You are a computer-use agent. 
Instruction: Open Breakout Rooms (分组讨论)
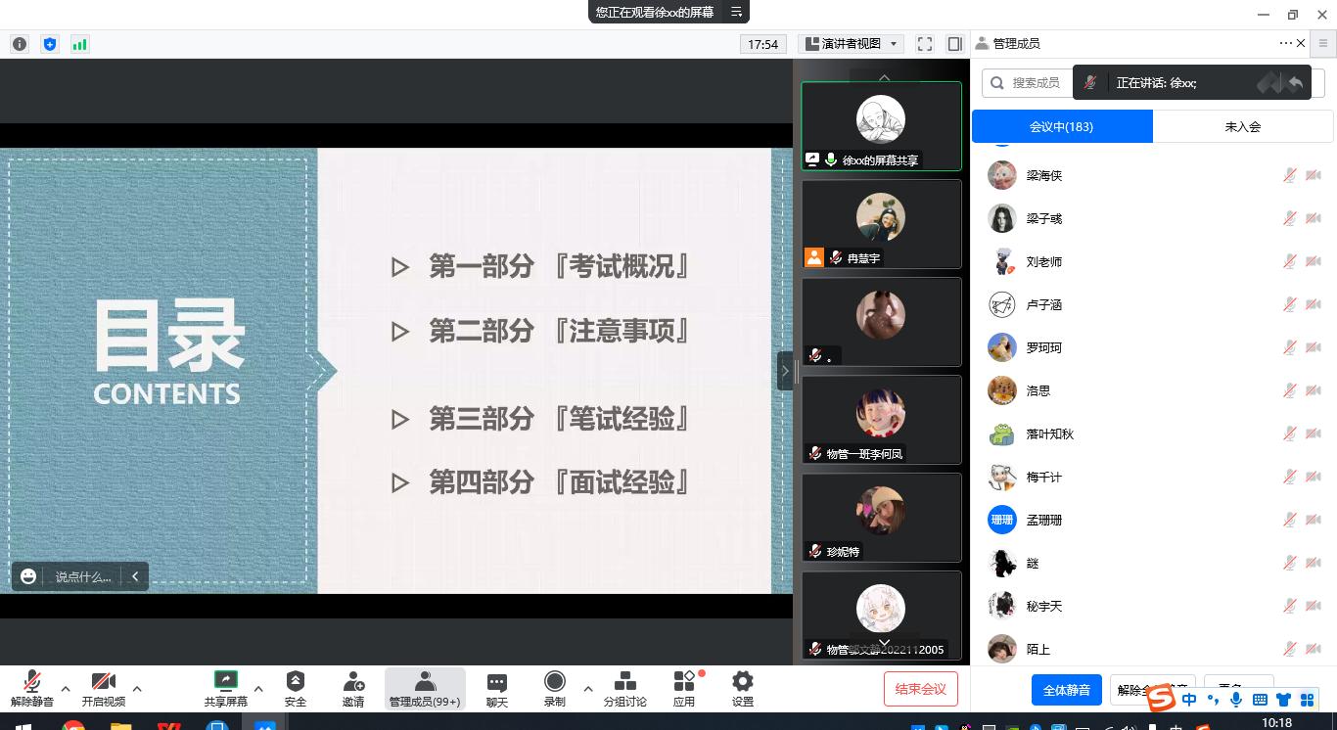(624, 682)
